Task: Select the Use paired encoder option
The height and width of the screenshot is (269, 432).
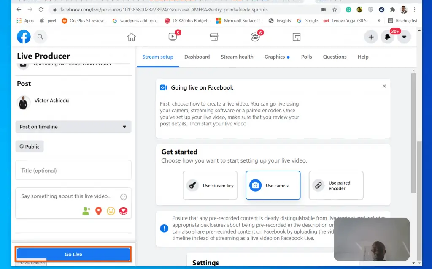Action: click(336, 185)
